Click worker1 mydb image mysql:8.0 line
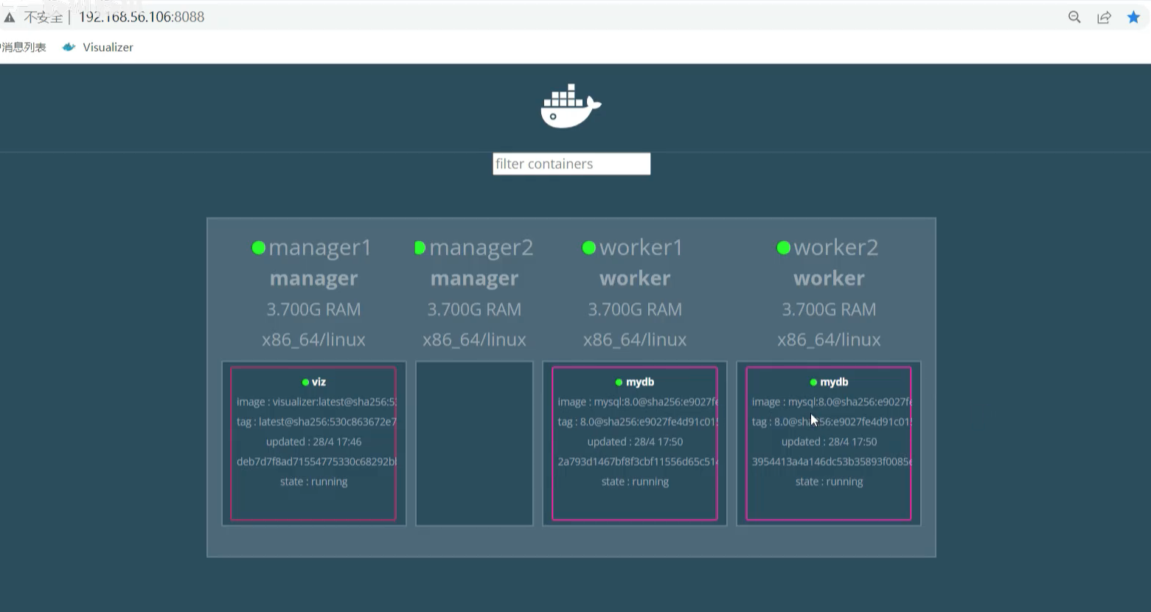The height and width of the screenshot is (612, 1151). click(638, 402)
